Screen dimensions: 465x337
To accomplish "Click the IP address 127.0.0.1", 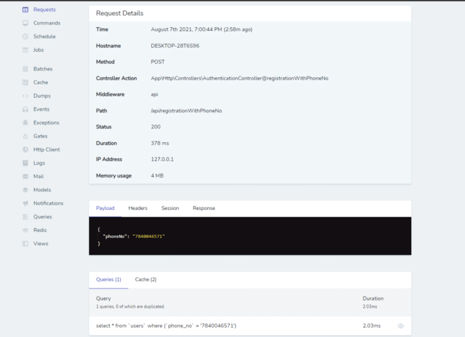I will (162, 160).
